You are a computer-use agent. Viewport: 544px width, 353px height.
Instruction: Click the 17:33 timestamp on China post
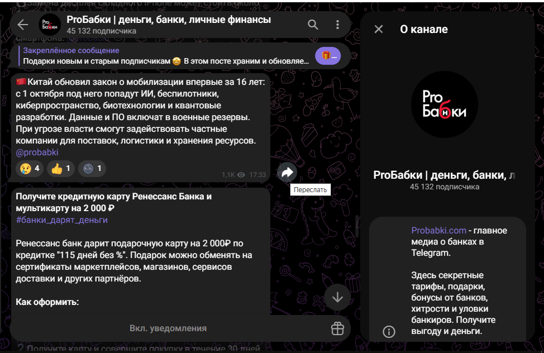tap(257, 175)
